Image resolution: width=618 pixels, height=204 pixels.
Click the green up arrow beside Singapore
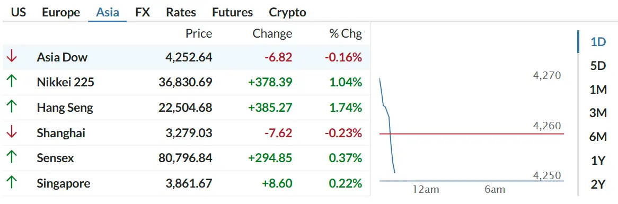(12, 183)
